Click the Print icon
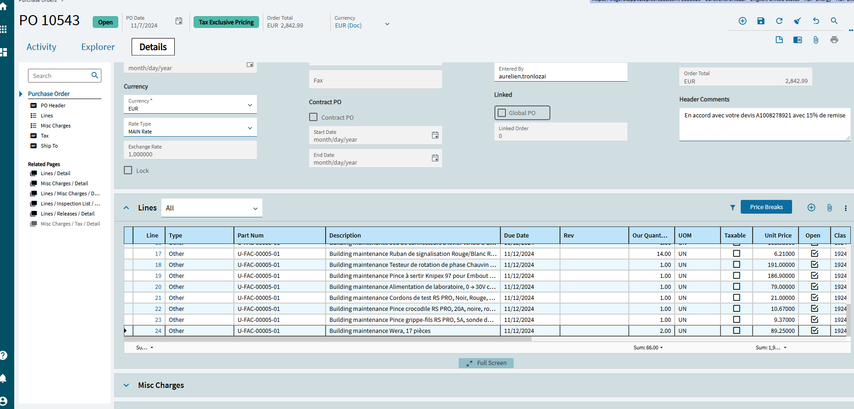854x409 pixels. 834,40
